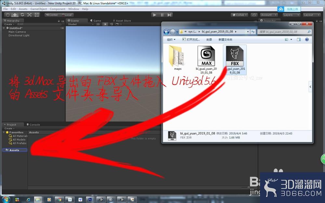Screen dimensions: 325x203
Task: Open the File menu
Action: pos(6,9)
